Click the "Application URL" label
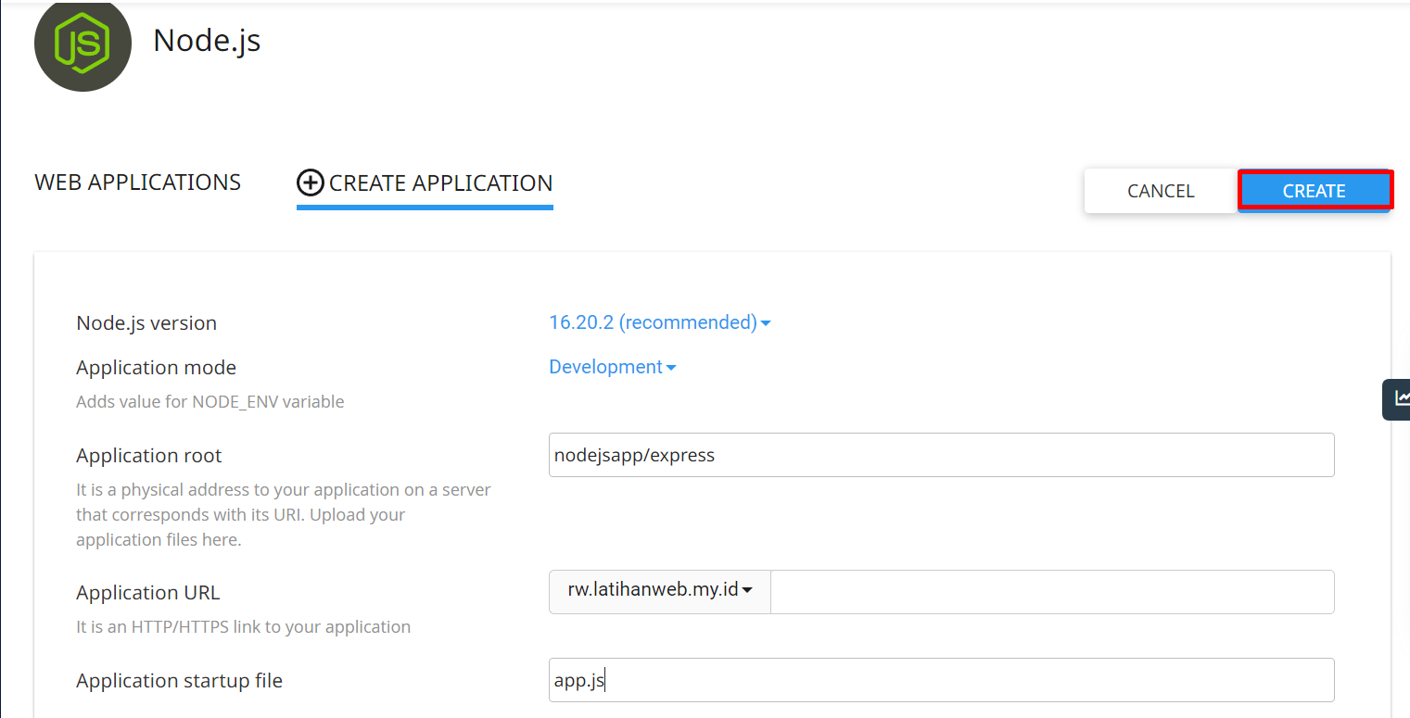This screenshot has height=718, width=1410. click(x=148, y=593)
